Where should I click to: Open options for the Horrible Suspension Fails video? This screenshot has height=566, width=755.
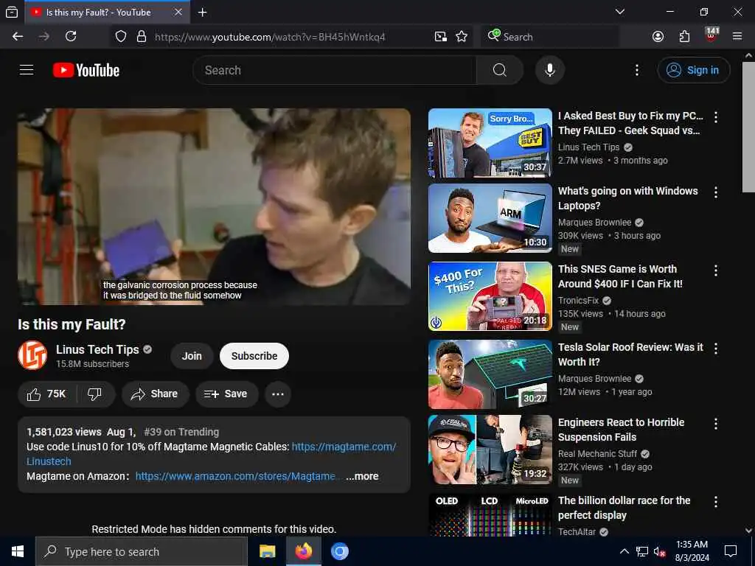click(716, 424)
